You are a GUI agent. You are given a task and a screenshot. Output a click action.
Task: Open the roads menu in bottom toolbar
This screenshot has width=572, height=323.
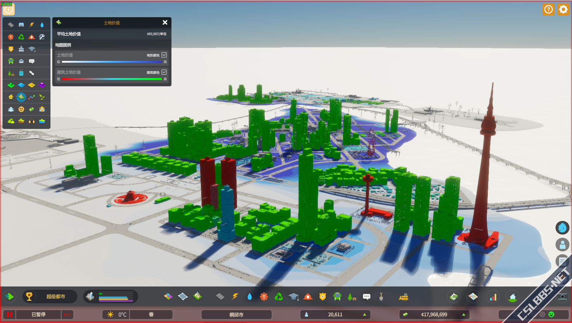click(220, 297)
